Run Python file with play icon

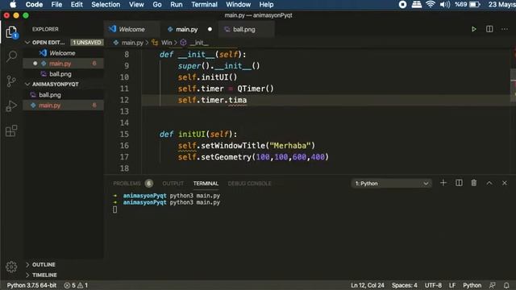[x=474, y=29]
